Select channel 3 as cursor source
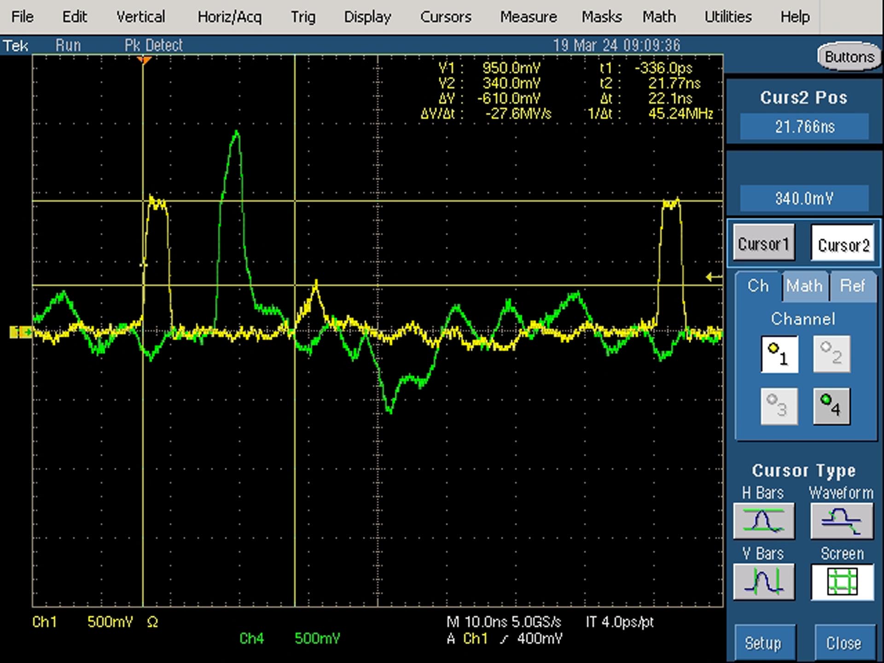Viewport: 884px width, 663px height. (x=779, y=406)
